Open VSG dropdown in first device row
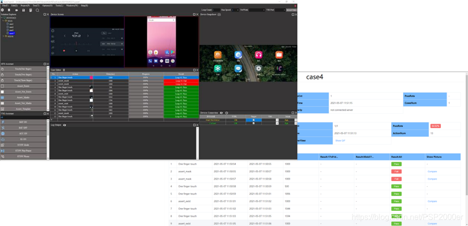Image resolution: width=468 pixels, height=226 pixels. (277, 120)
